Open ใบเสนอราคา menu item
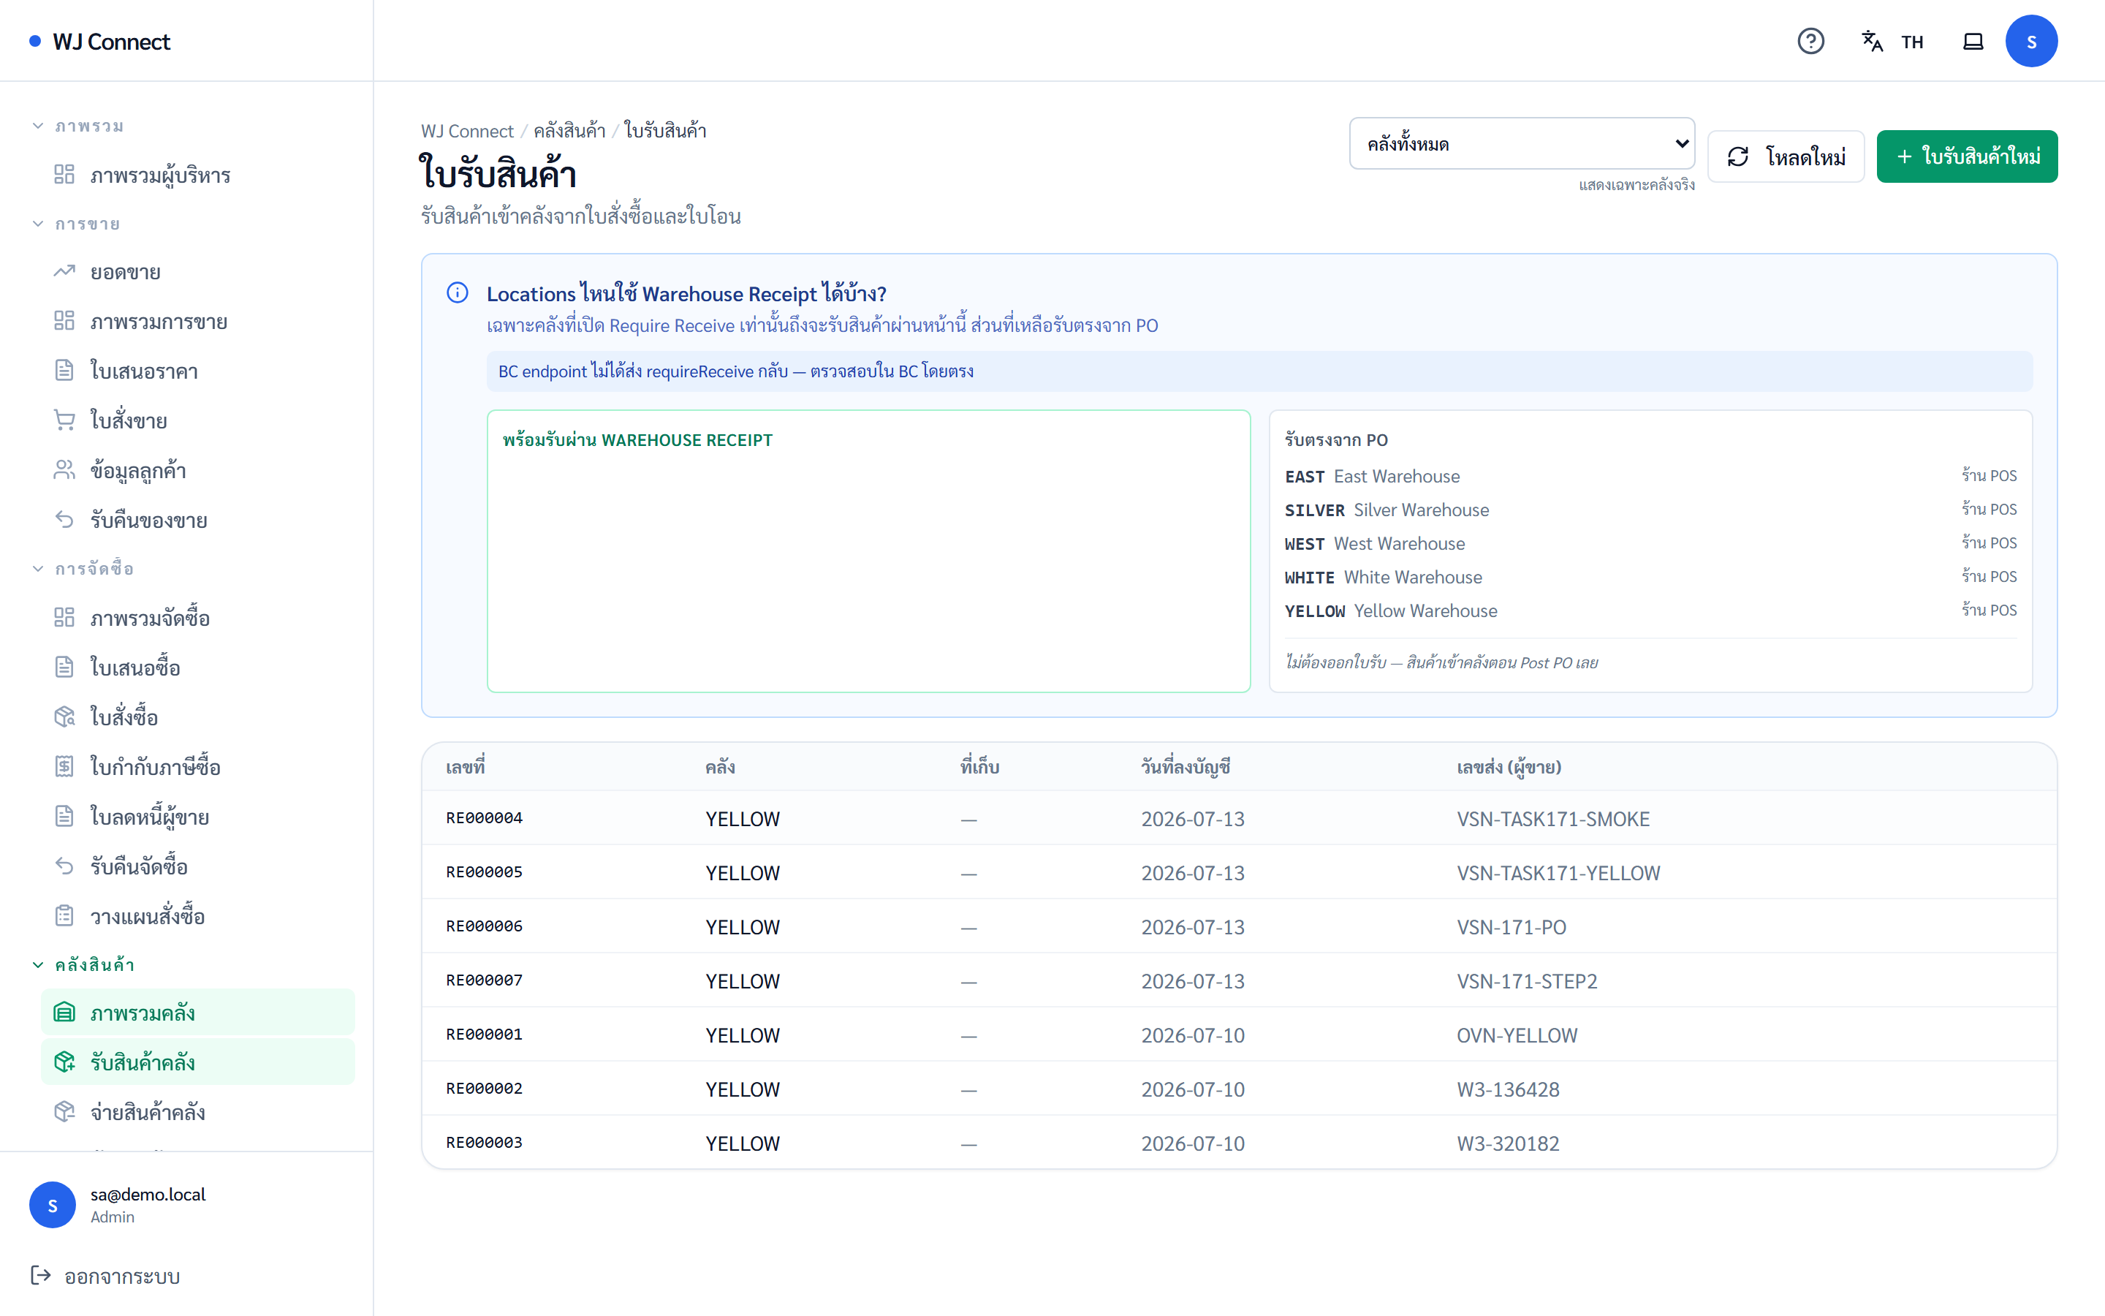The width and height of the screenshot is (2105, 1316). [198, 371]
